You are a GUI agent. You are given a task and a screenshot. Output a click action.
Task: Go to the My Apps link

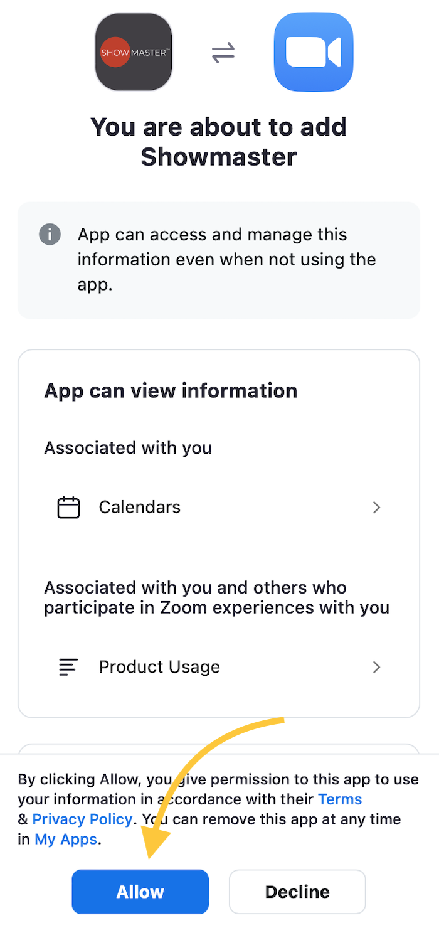point(66,840)
